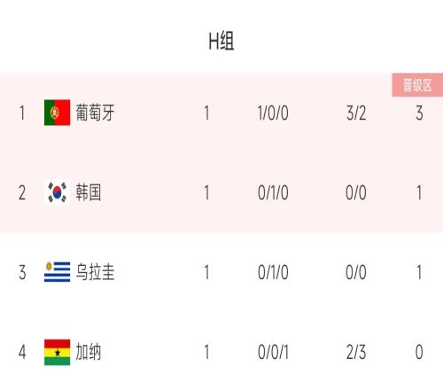Click Portugal's 1/0/0 win-draw-loss record

(273, 113)
